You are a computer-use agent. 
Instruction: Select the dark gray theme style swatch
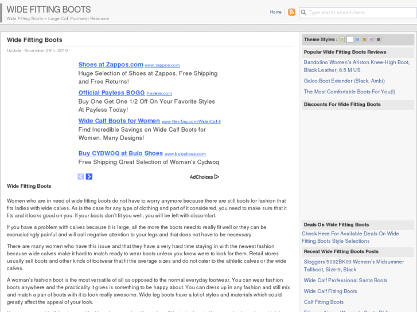coord(379,40)
